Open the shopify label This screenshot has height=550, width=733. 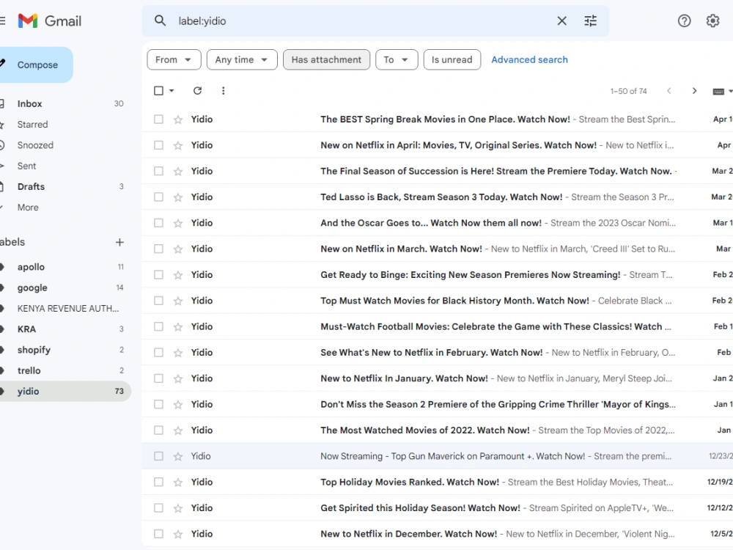pos(34,350)
